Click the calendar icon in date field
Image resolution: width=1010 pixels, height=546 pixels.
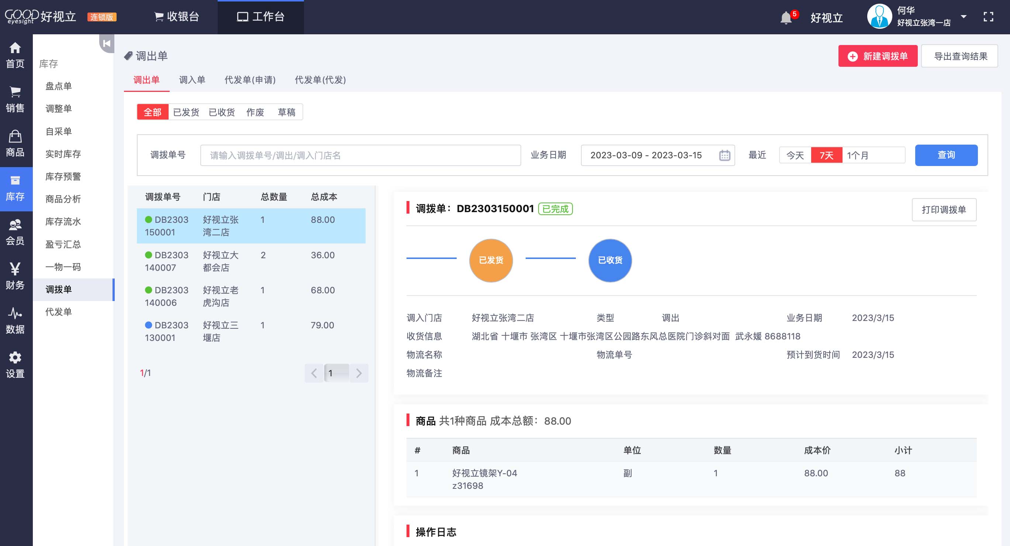coord(724,155)
